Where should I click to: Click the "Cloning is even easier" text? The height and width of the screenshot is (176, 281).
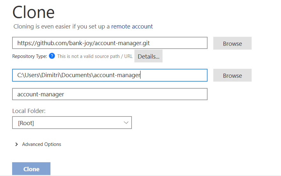[61, 27]
